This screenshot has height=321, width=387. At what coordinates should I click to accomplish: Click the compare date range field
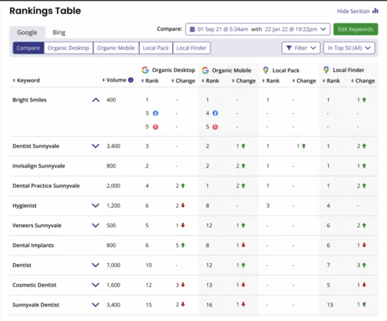[256, 29]
